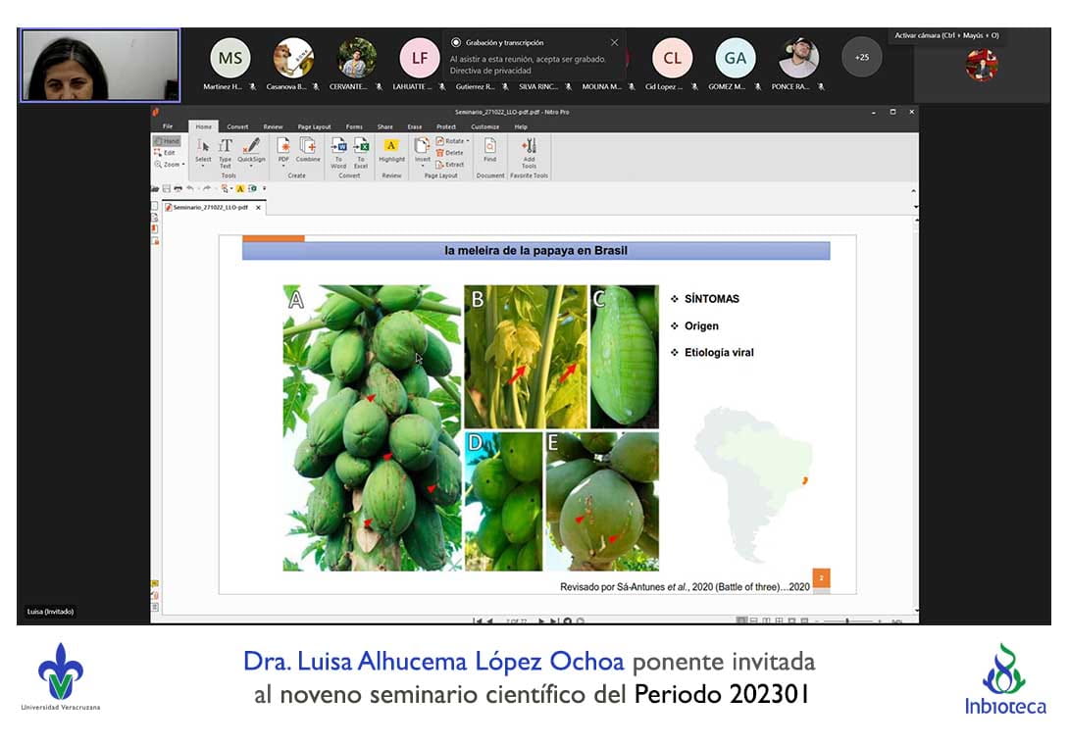This screenshot has height=745, width=1069.
Task: Dismiss the Grabación y transcripción notification
Action: point(614,42)
